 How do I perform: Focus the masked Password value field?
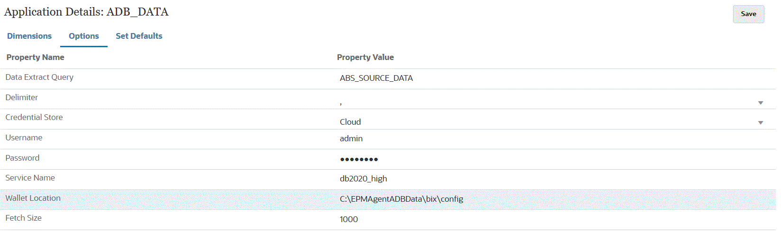(359, 159)
